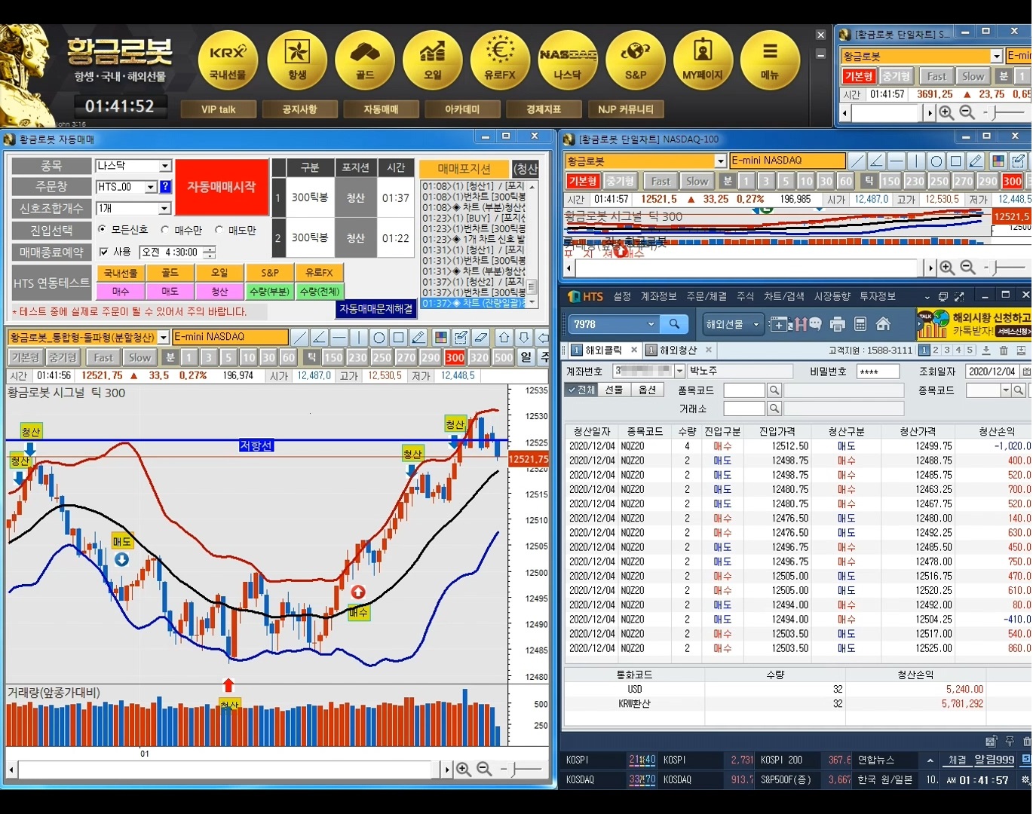
Task: Click the HTS search magnifier button
Action: tap(674, 324)
